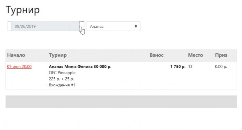Click the place value 13
242x130 pixels.
[x=190, y=67]
